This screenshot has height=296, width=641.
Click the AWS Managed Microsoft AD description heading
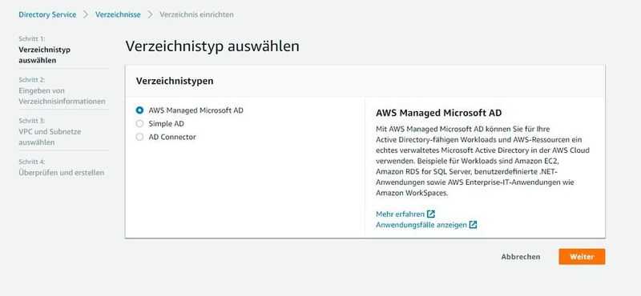tap(438, 113)
